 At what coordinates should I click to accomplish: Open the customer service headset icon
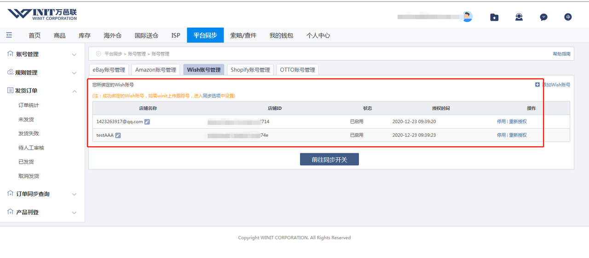pos(519,17)
